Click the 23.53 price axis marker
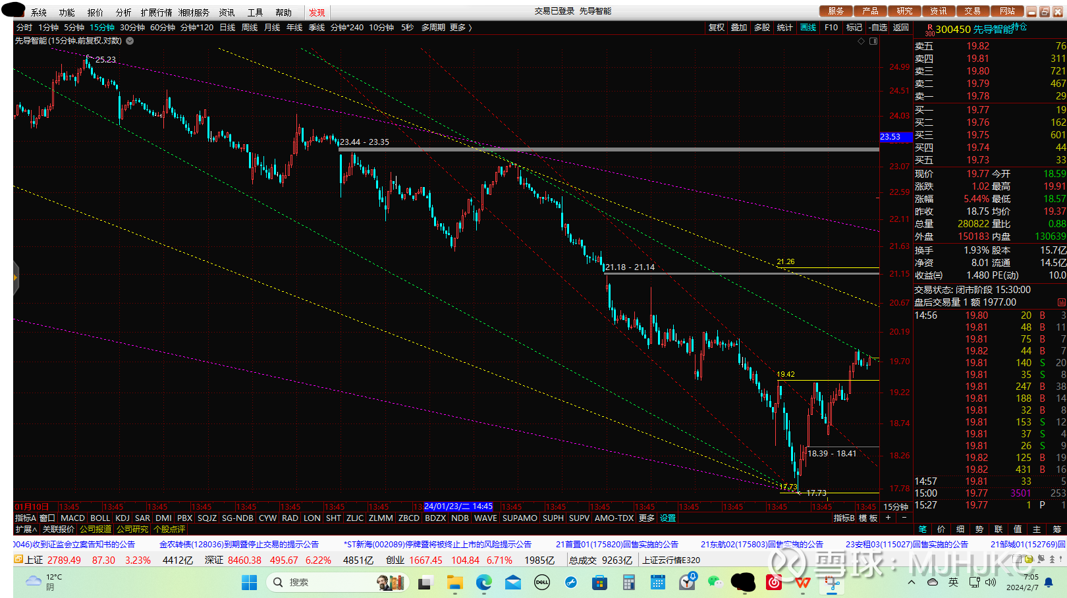Image resolution: width=1067 pixels, height=598 pixels. (x=896, y=137)
